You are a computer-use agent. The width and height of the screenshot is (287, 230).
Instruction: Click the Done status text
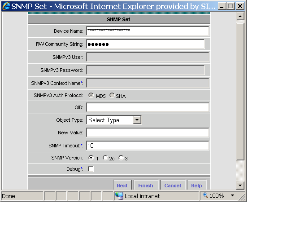coord(9,196)
